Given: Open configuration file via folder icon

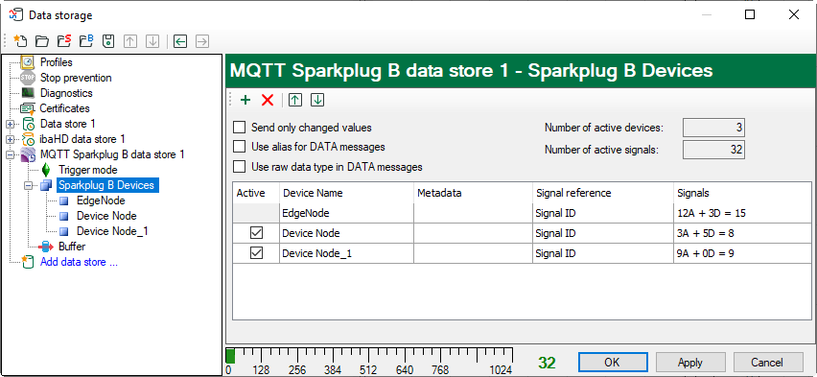Looking at the screenshot, I should [41, 41].
